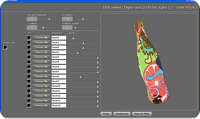This screenshot has width=200, height=119.
Task: Click the layer14 alpha slider handle
Action: [x=98, y=106]
